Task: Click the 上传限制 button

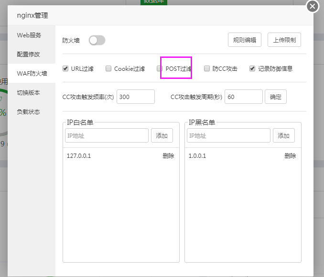Action: [284, 40]
